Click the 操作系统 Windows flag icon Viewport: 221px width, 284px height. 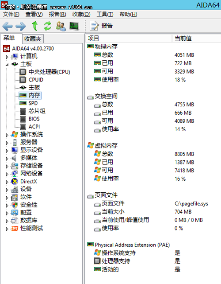(15, 135)
